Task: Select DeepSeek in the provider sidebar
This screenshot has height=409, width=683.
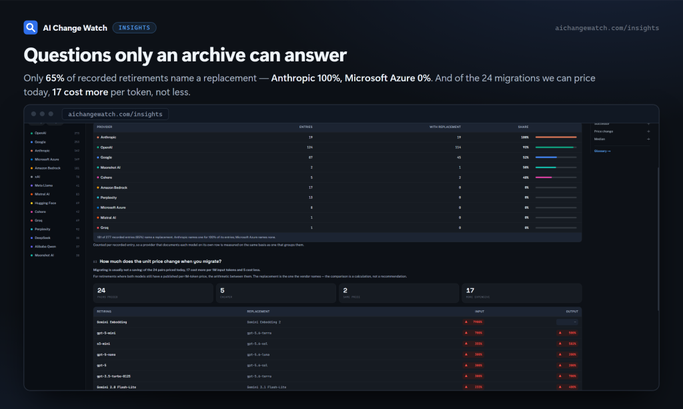Action: 55,238
